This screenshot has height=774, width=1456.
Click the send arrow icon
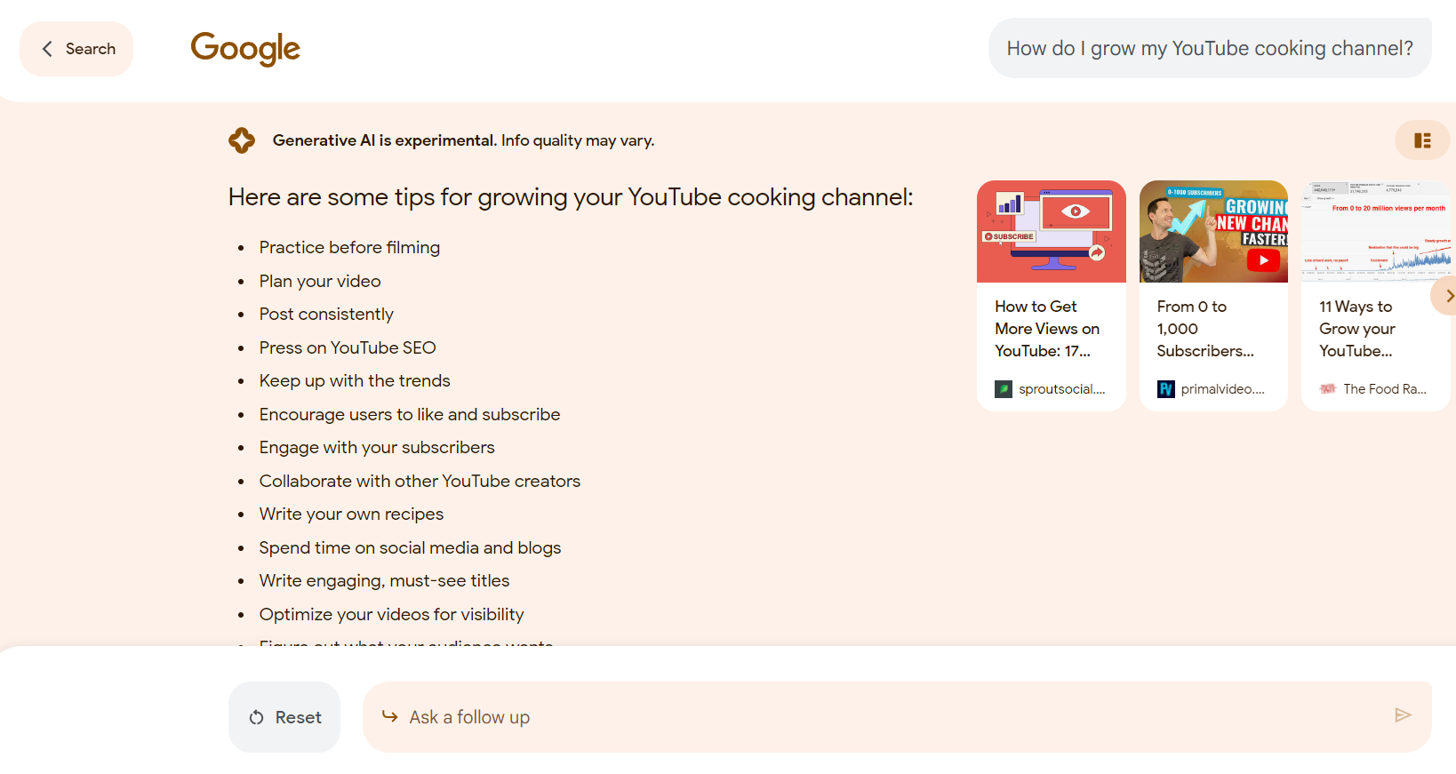(x=1403, y=715)
